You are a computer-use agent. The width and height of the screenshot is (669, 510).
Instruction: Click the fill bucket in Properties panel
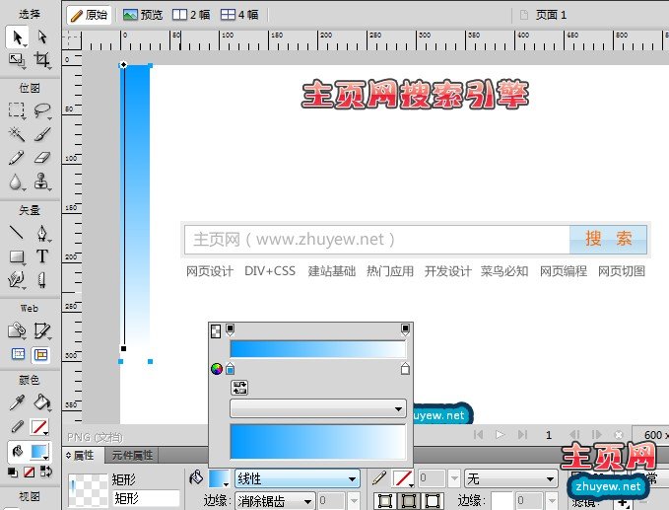[x=196, y=477]
